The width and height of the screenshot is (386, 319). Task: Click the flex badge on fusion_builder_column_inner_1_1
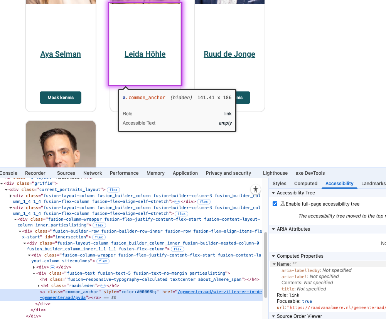coord(178,249)
